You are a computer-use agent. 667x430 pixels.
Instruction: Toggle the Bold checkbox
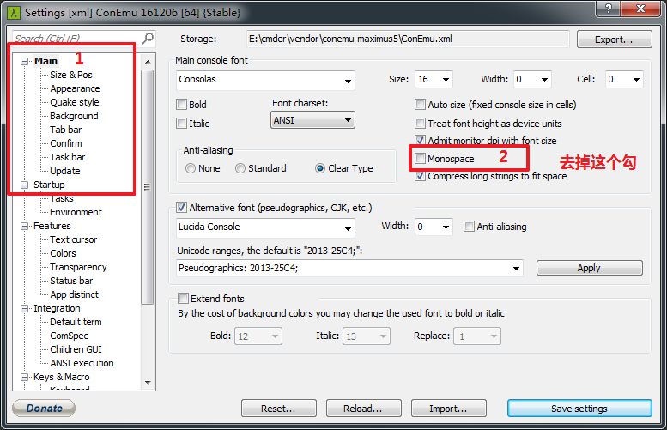[182, 104]
